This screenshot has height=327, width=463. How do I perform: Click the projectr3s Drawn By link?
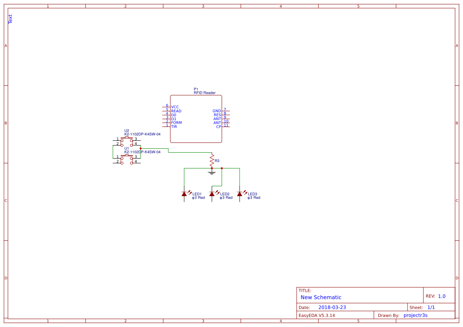(415, 315)
